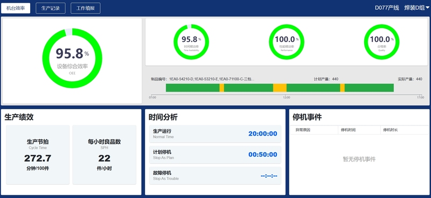
Task: Click the last green segment before 17:00
Action: pos(370,88)
